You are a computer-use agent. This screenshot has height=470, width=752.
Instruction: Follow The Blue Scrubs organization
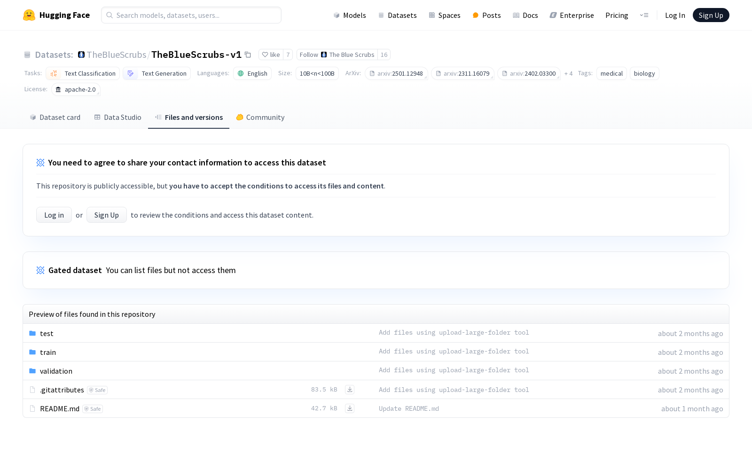pos(337,55)
